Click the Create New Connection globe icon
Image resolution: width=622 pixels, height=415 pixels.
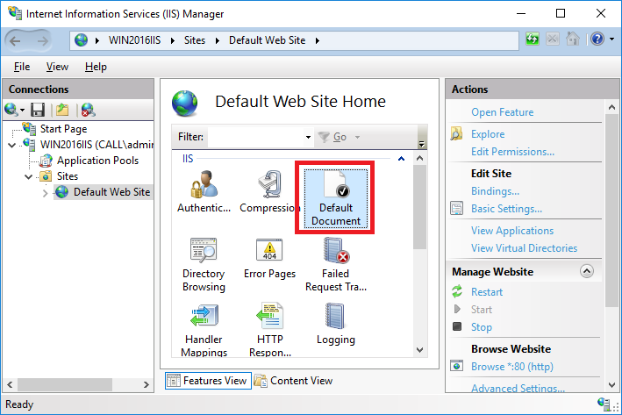(x=11, y=110)
